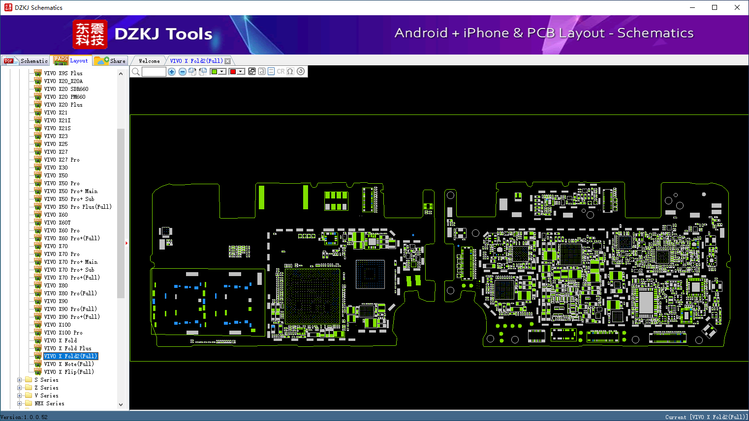This screenshot has width=749, height=421.
Task: Open VIVO X9S Plus layout
Action: click(x=63, y=73)
